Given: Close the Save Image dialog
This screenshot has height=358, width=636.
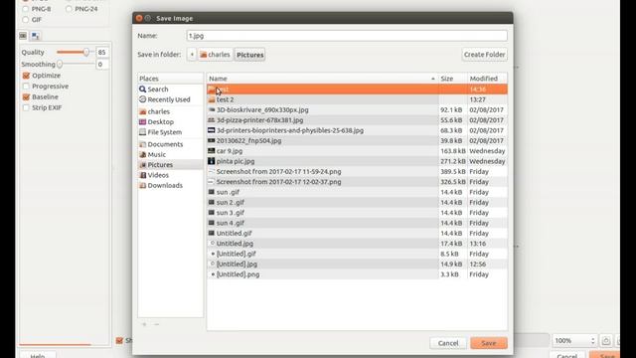Looking at the screenshot, I should (139, 18).
